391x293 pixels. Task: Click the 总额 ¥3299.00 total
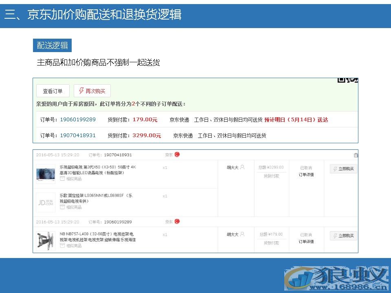[x=271, y=167]
